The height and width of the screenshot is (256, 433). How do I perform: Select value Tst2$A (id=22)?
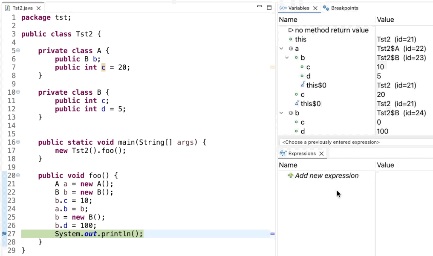click(x=401, y=48)
